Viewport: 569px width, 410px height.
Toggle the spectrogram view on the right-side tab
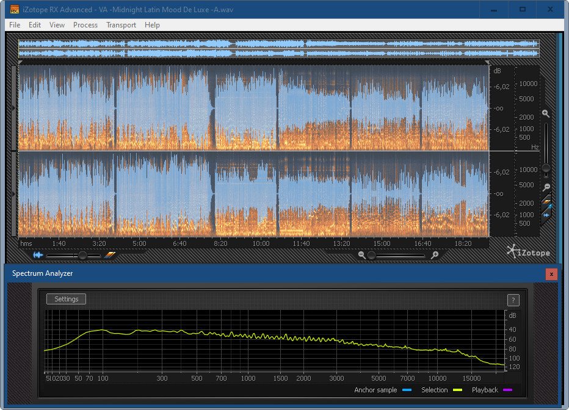tap(546, 202)
